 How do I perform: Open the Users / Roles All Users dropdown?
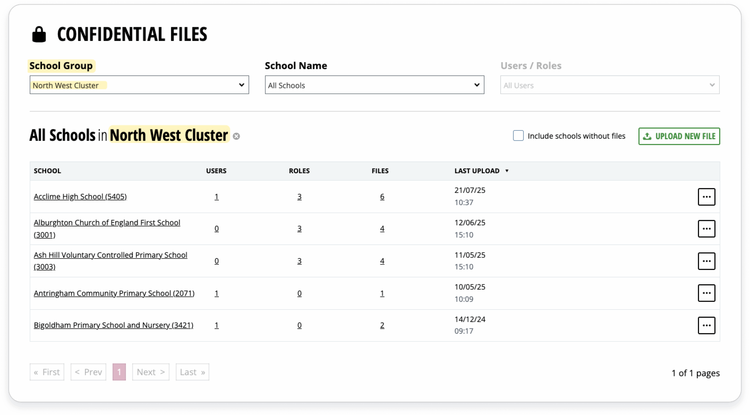[609, 85]
